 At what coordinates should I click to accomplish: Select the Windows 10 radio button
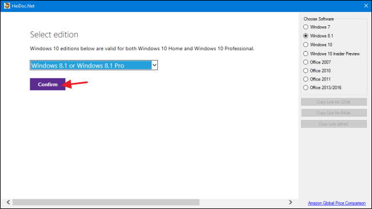click(x=306, y=45)
